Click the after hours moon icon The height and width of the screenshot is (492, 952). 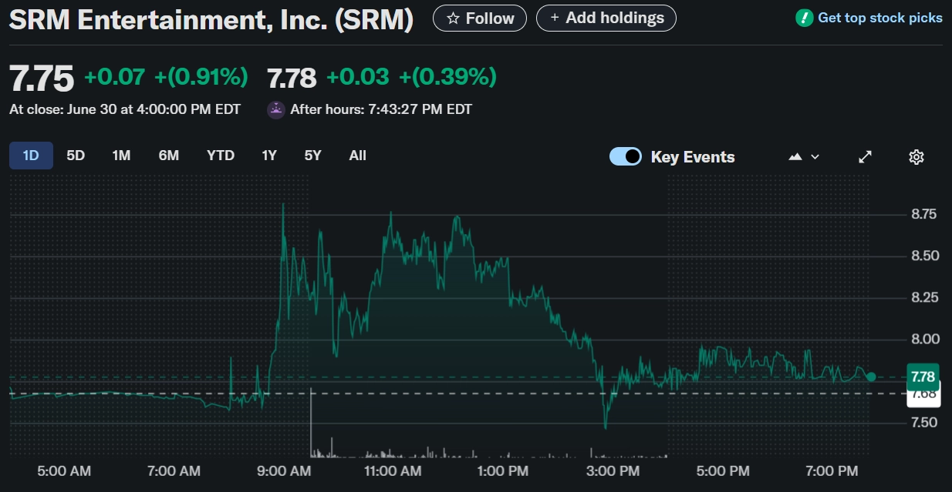pos(275,109)
